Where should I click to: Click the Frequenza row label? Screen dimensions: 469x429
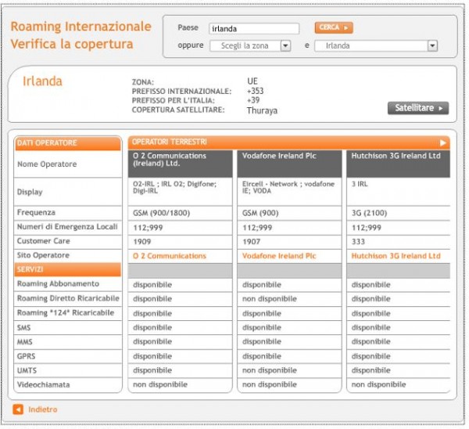36,212
